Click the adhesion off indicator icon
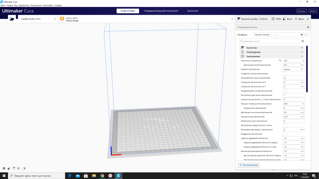 (296, 19)
